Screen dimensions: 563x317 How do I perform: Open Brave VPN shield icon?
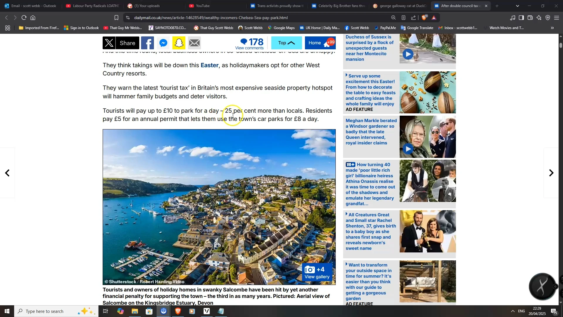tap(548, 18)
